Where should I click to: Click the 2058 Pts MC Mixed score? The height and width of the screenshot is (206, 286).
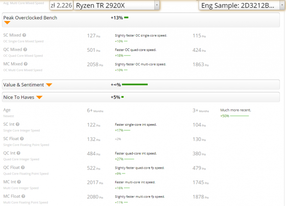pyautogui.click(x=95, y=64)
